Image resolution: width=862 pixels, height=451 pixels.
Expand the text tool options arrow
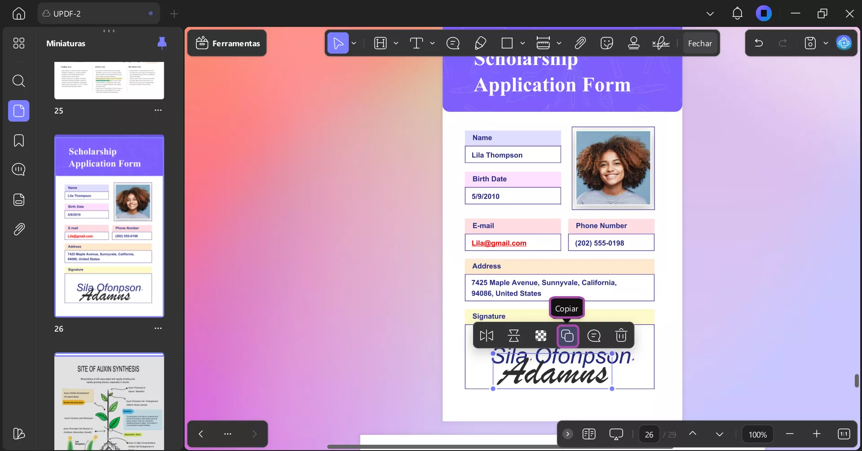click(432, 43)
